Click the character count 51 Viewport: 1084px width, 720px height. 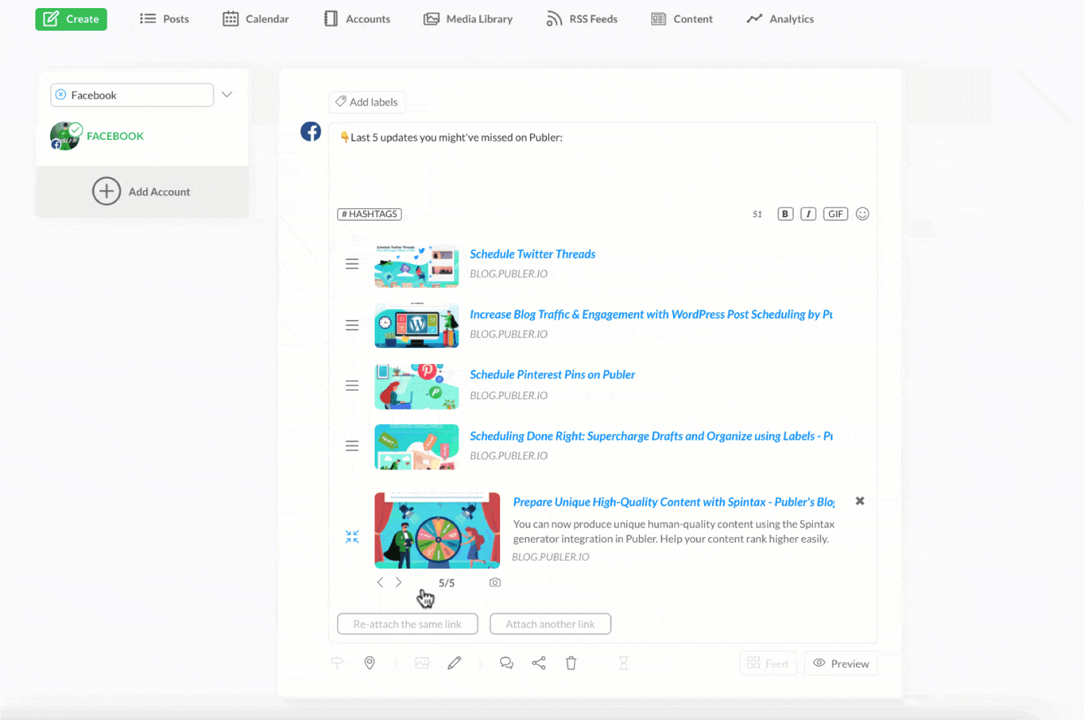pos(757,214)
